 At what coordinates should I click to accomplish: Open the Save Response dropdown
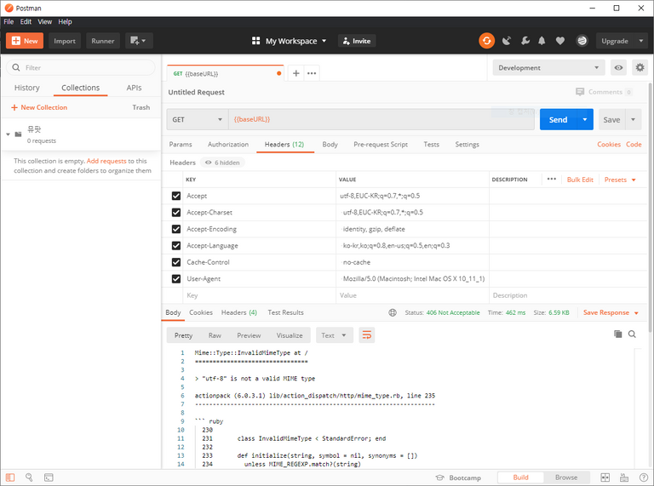click(611, 312)
